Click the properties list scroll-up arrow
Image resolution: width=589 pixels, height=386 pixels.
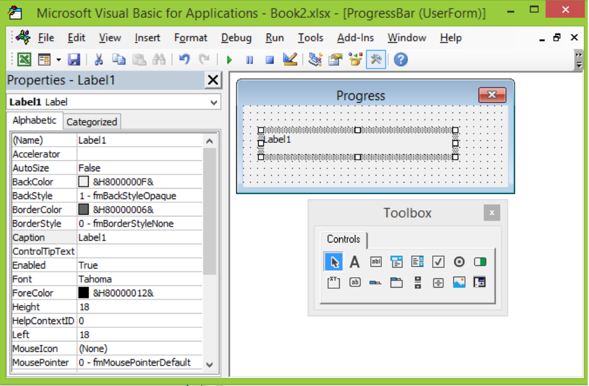210,141
